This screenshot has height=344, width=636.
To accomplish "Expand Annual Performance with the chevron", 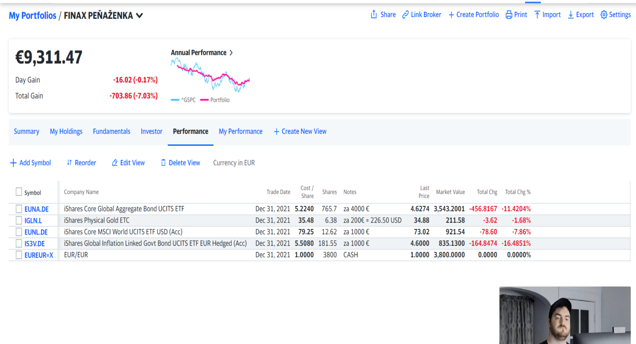I will point(231,53).
